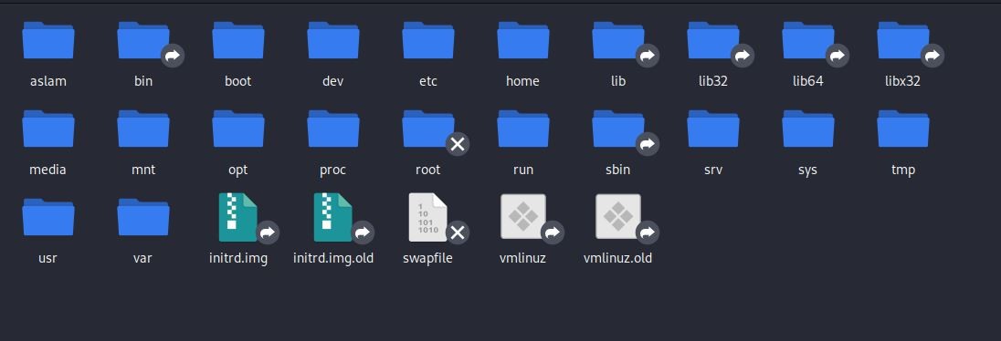This screenshot has height=341, width=1001.
Task: Click the "tmp" name label
Action: pos(903,170)
